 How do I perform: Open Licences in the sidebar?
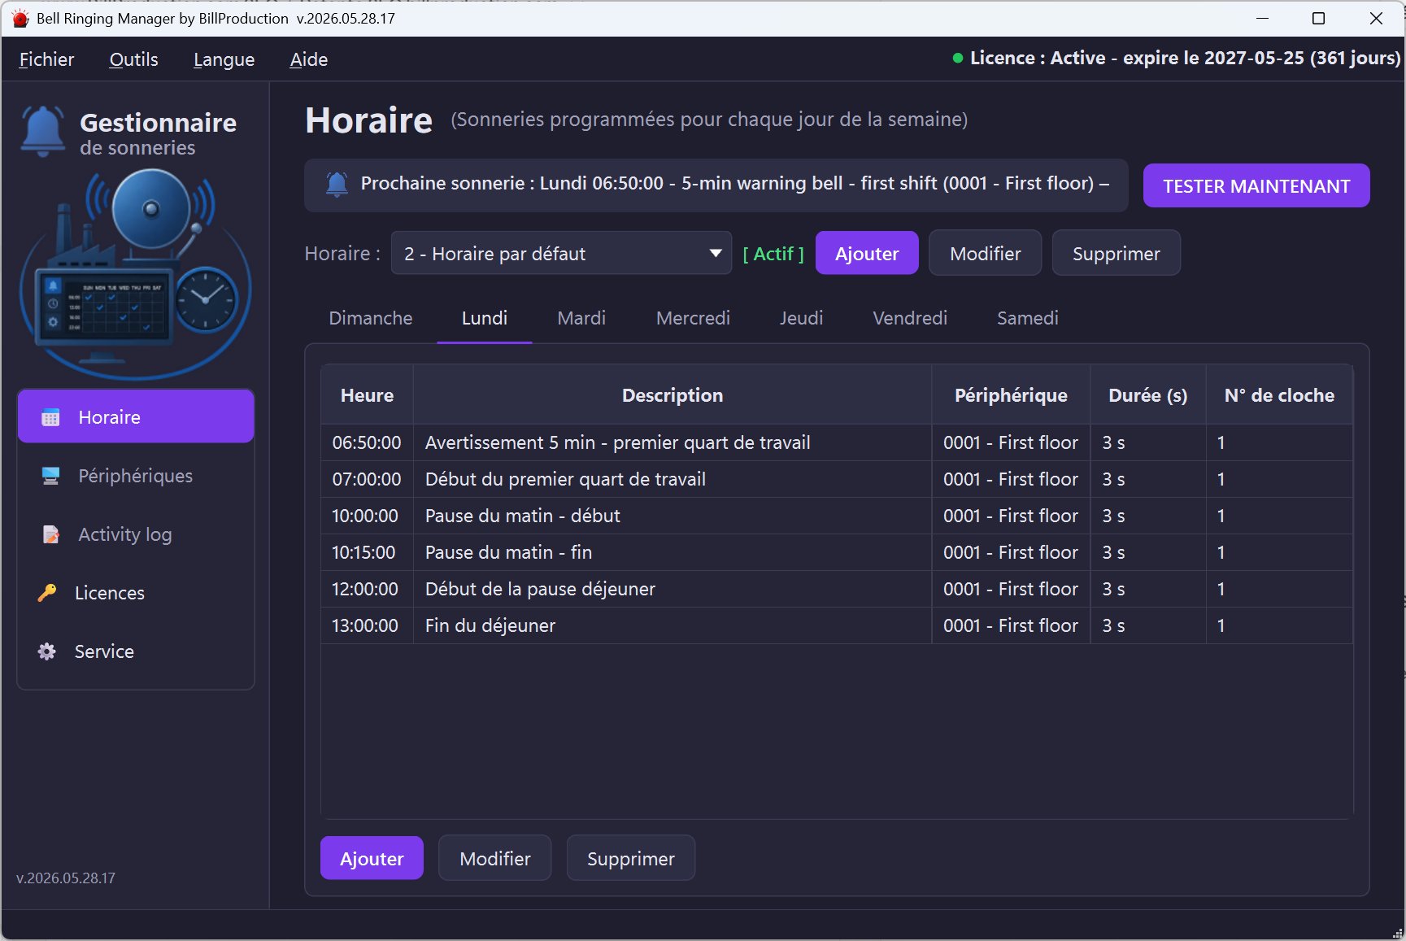(x=136, y=593)
